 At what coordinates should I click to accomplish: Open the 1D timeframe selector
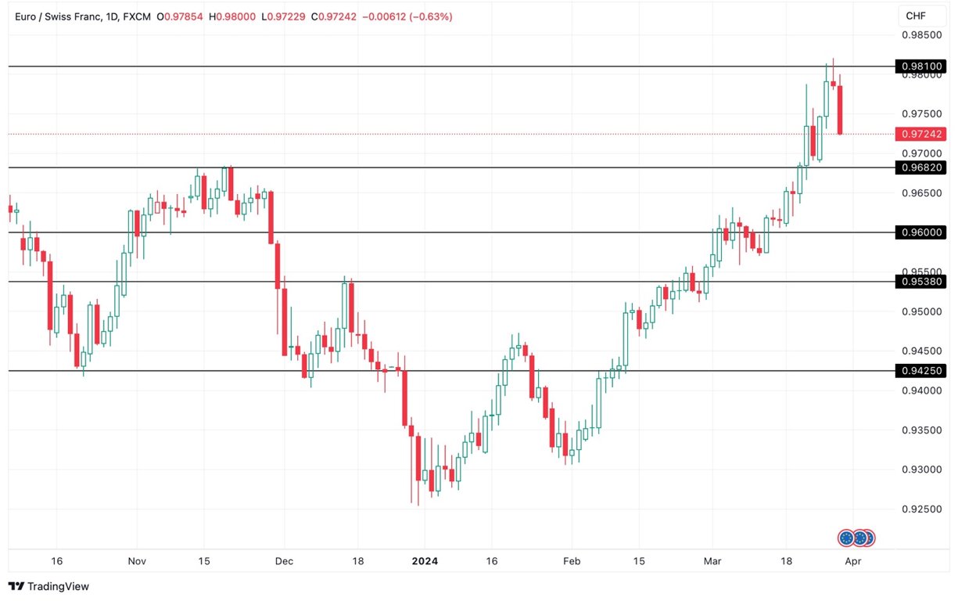(111, 14)
